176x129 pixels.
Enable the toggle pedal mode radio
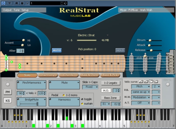point(82,99)
